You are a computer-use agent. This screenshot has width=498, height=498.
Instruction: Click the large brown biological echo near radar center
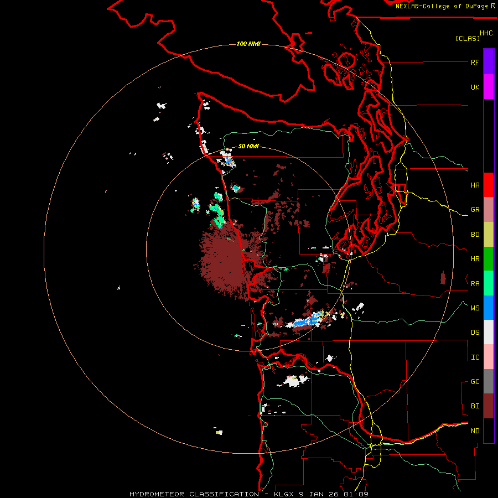pos(226,263)
